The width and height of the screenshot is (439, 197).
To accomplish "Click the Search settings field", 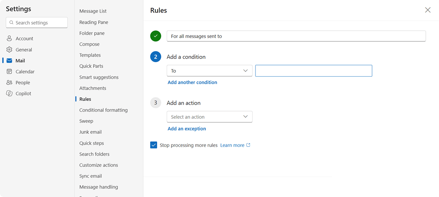I will click(37, 23).
